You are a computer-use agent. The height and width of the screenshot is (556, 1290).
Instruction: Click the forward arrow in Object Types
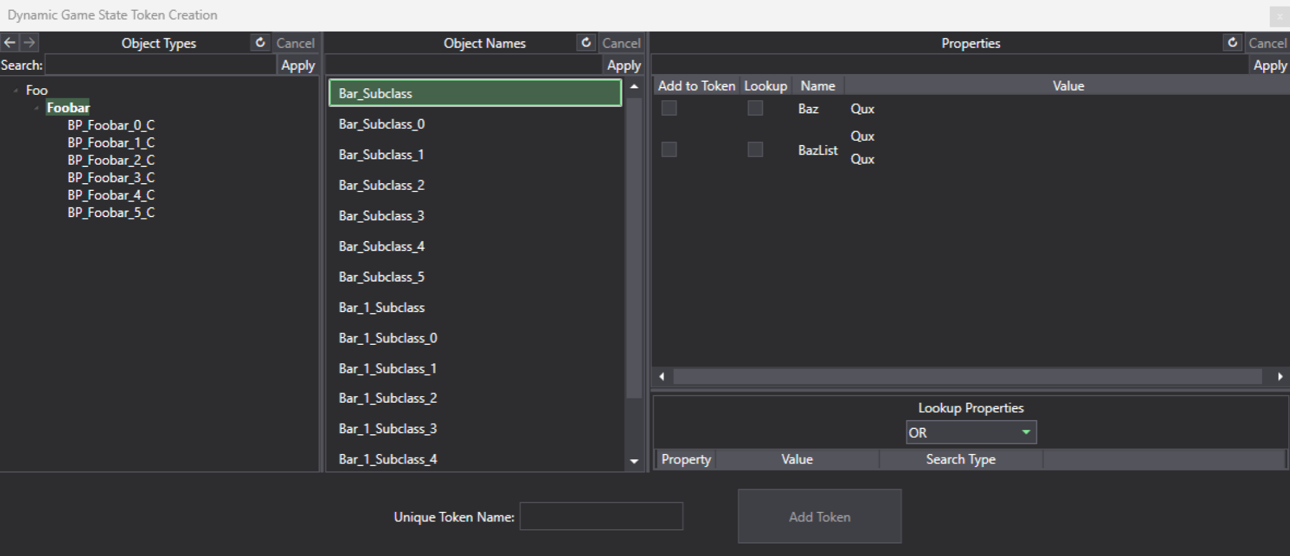point(29,43)
